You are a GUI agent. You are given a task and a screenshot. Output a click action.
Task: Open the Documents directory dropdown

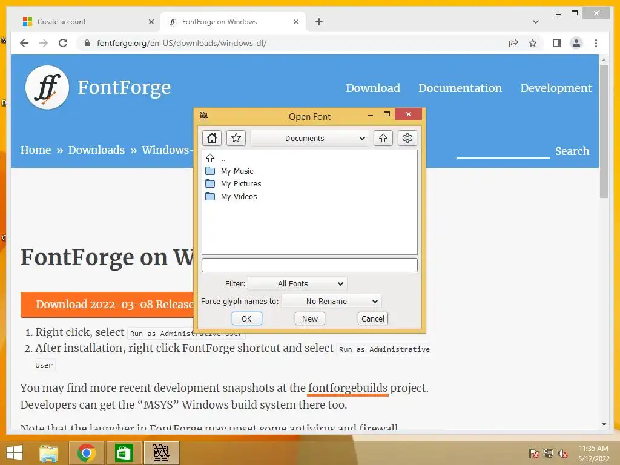point(309,139)
